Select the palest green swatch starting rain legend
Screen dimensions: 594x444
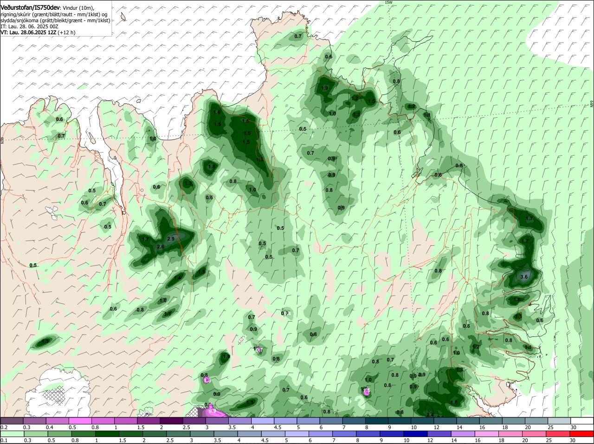[12, 434]
